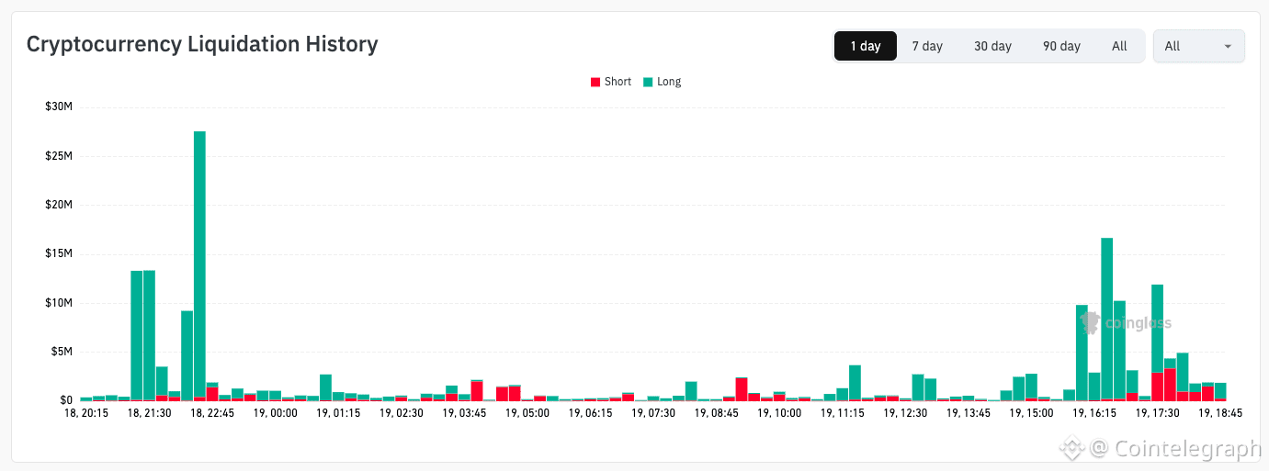Click the Cointelegraph watermark icon
1269x471 pixels.
pos(1071,448)
